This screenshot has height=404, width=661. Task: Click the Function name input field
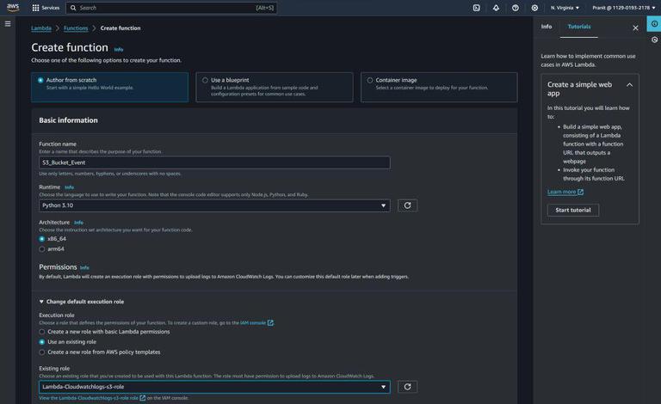click(x=214, y=162)
